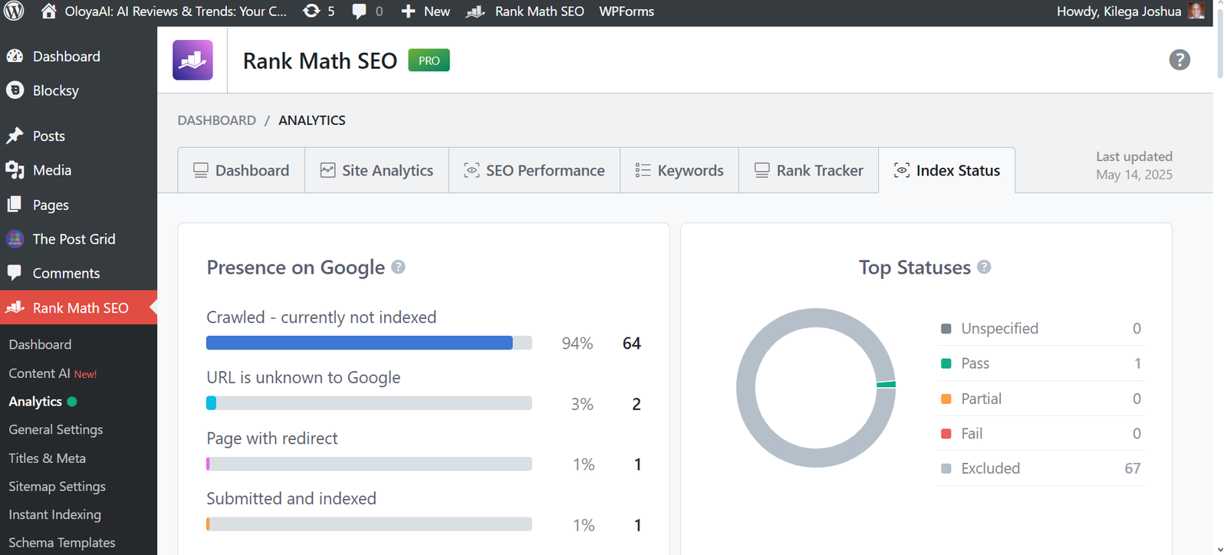1227x555 pixels.
Task: Open the site home icon in admin bar
Action: coord(48,11)
